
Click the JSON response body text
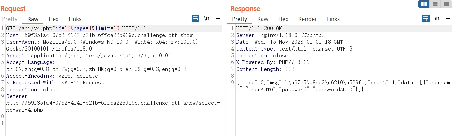pos(343,86)
